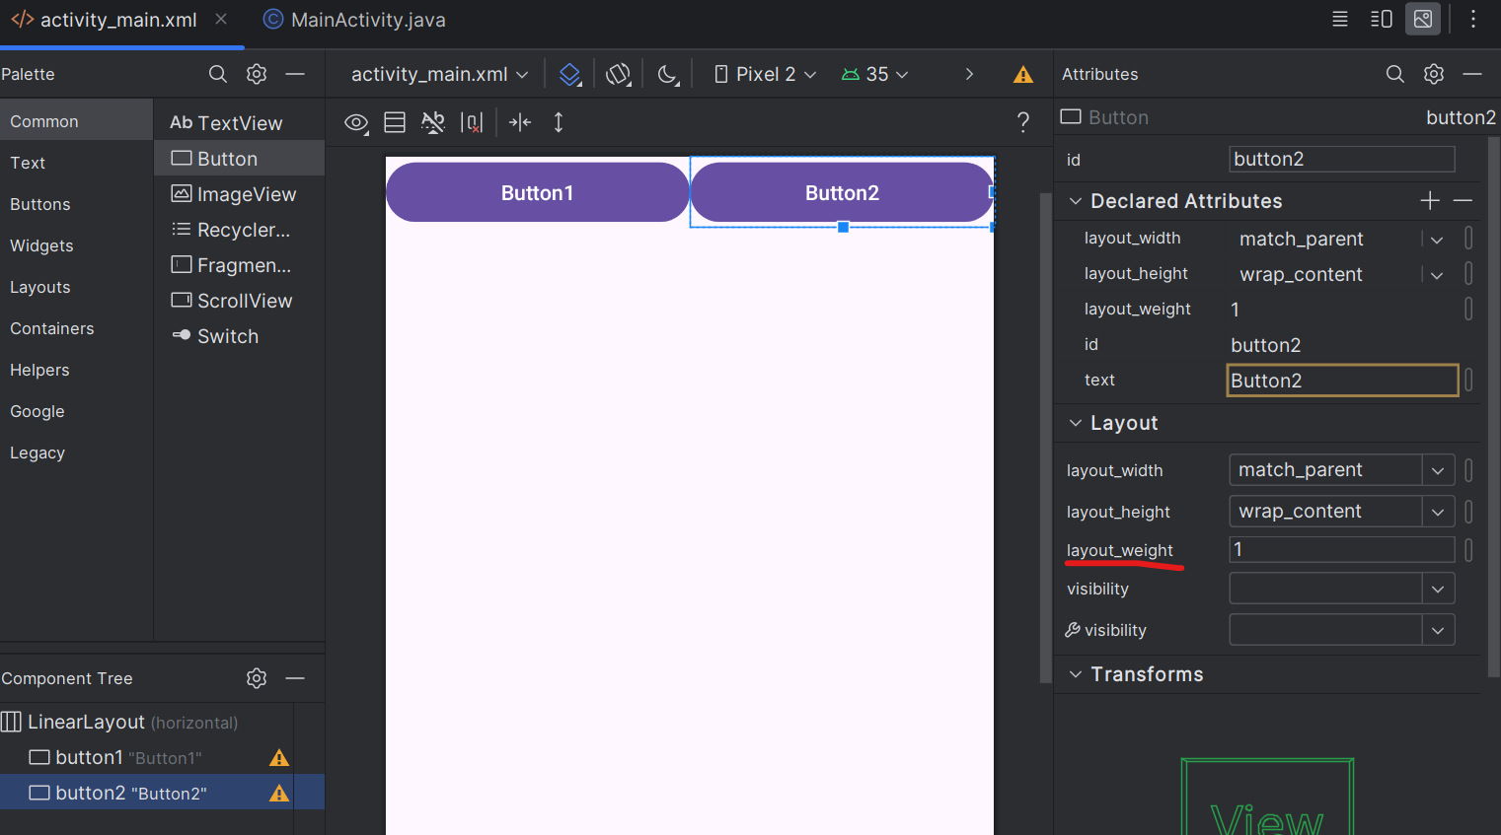Open help question mark icon
This screenshot has width=1501, height=835.
point(1023,122)
